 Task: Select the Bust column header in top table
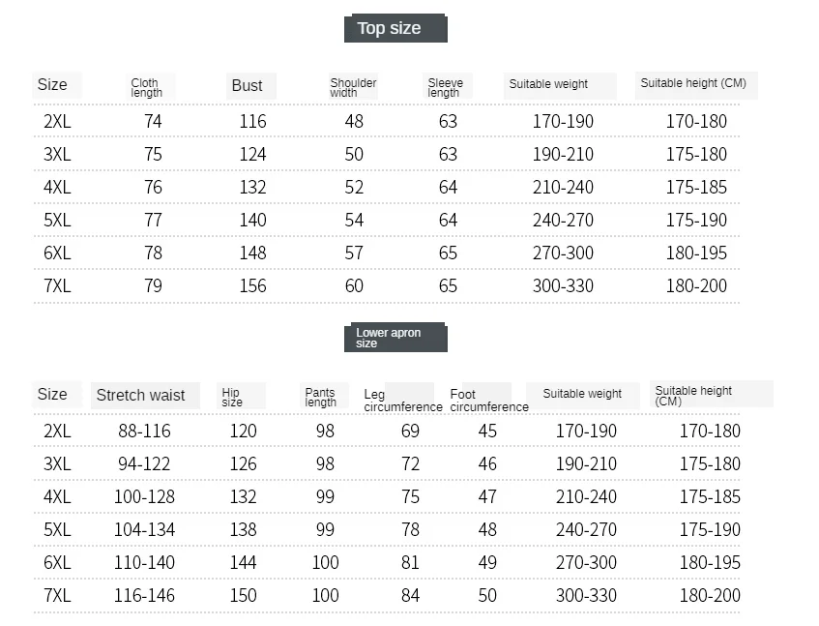[248, 86]
